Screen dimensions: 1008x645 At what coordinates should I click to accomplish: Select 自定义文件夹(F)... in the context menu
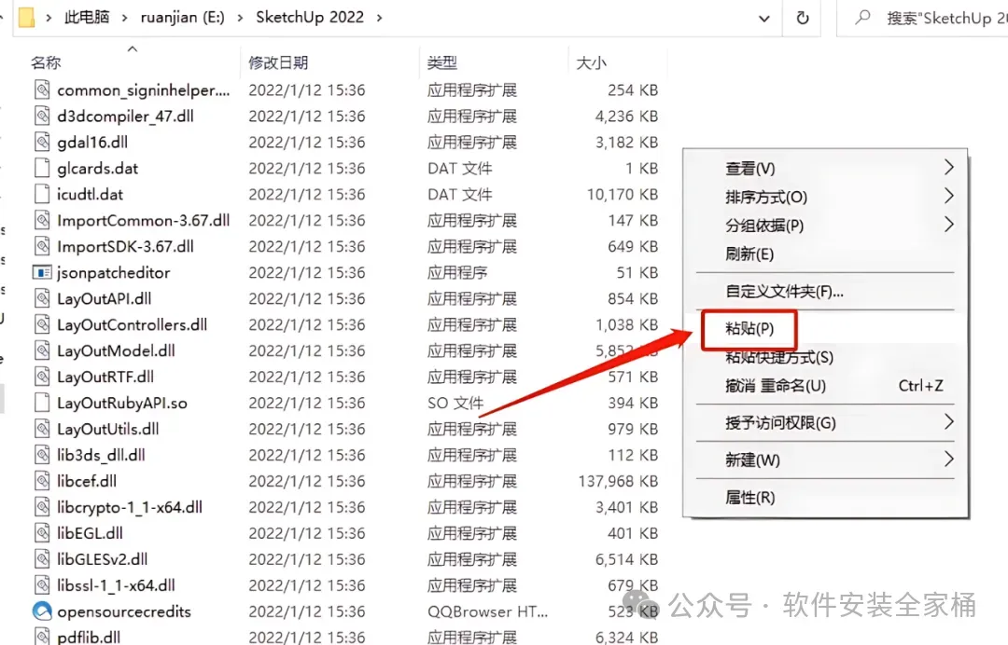coord(784,292)
